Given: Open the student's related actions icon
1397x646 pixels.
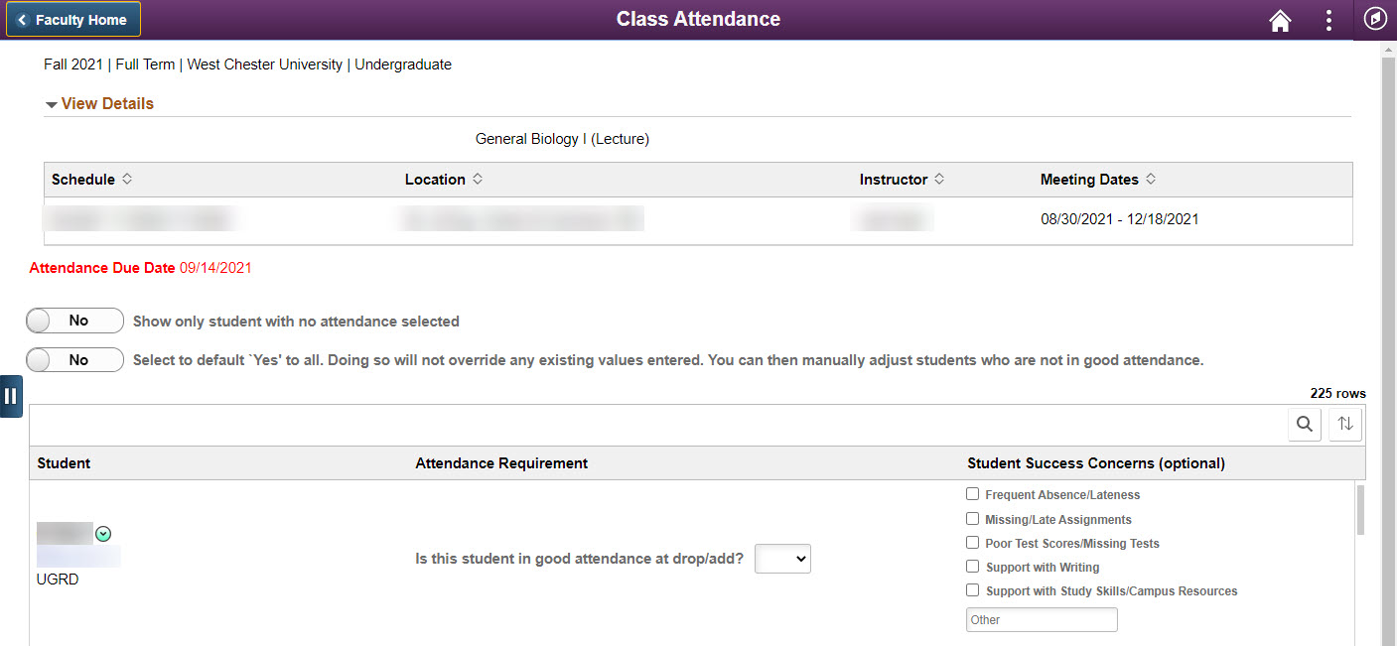Looking at the screenshot, I should (x=103, y=535).
